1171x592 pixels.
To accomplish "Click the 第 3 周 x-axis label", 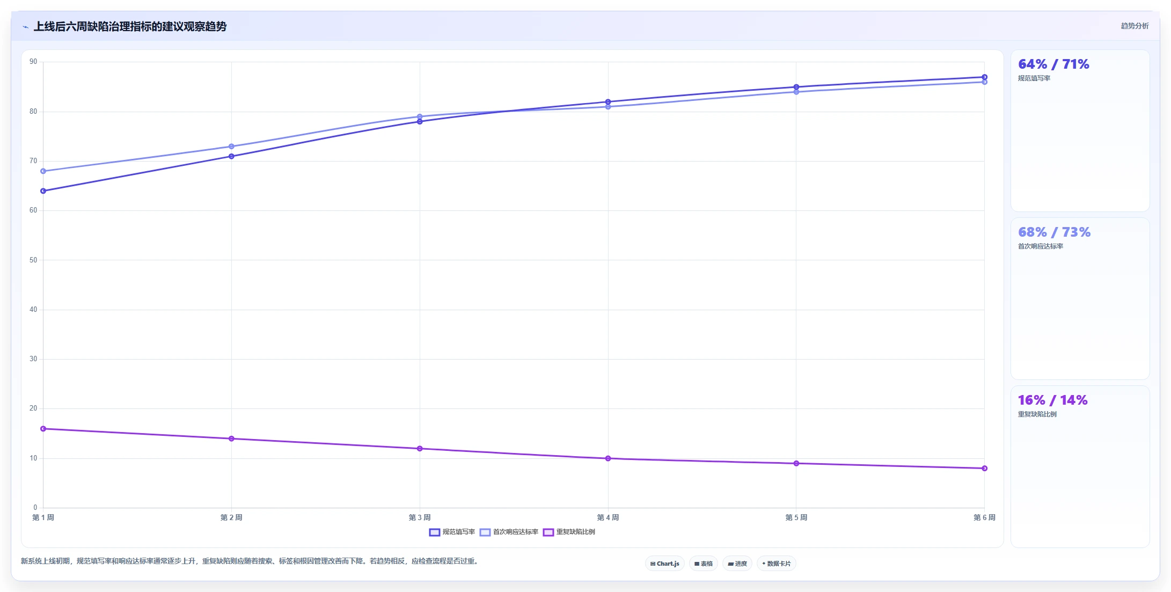I will (420, 517).
